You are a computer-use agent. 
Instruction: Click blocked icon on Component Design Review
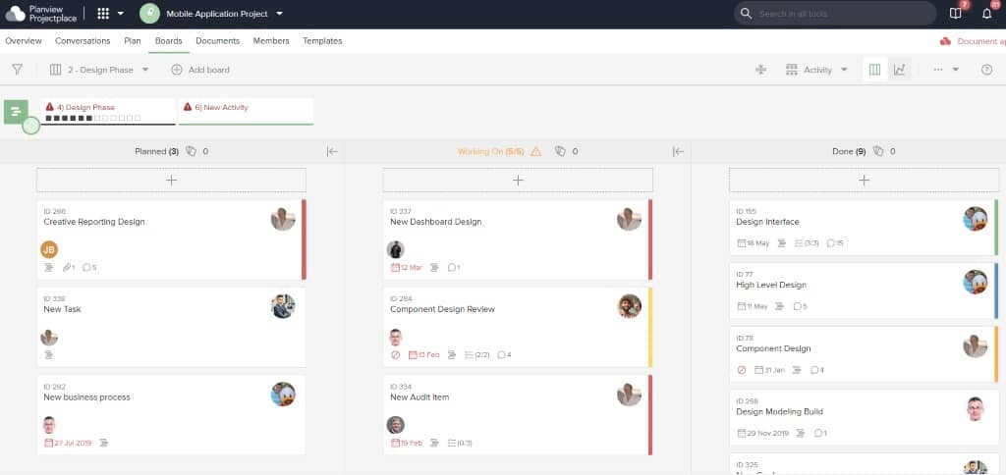click(x=395, y=354)
